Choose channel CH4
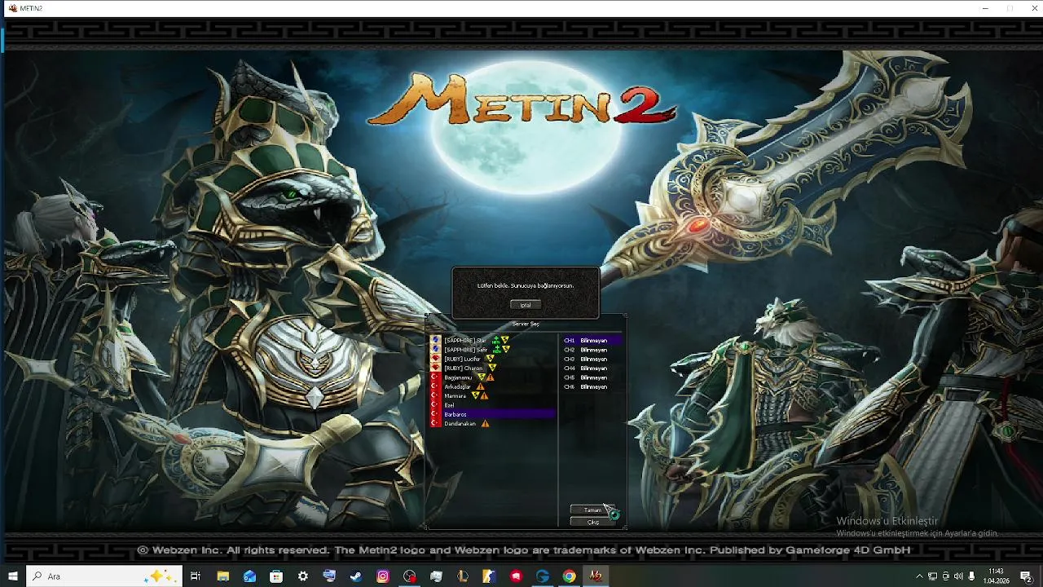 [592, 369]
